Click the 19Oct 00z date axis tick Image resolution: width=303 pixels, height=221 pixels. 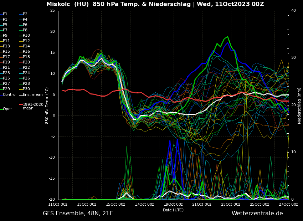[x=173, y=205]
